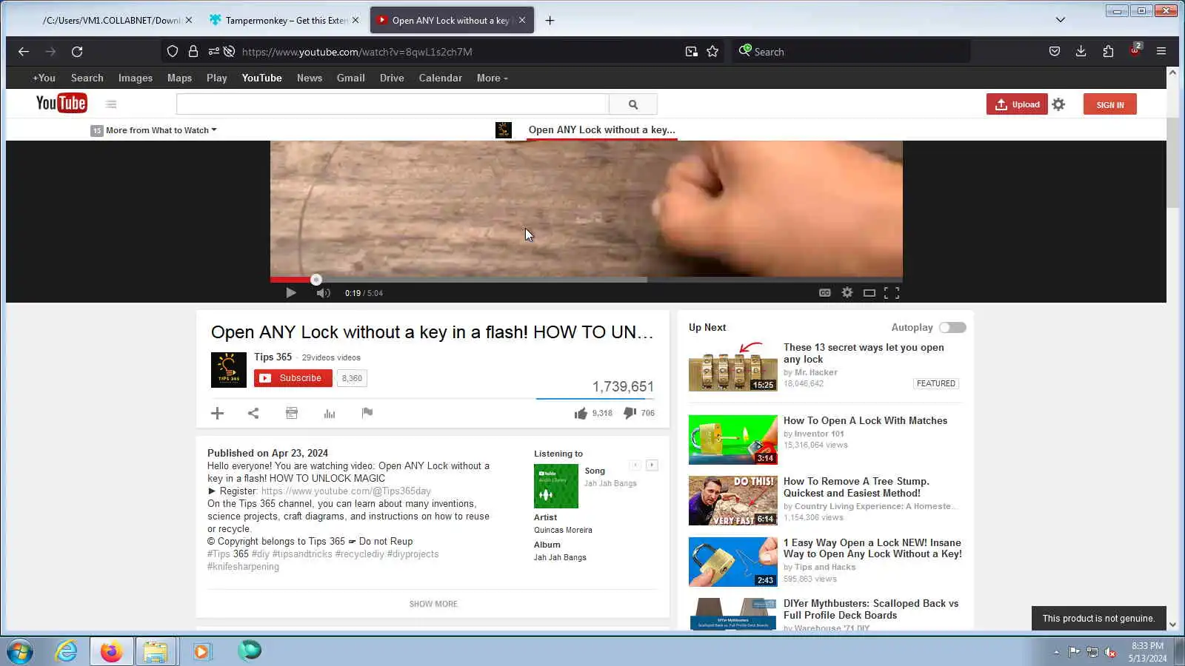Open the transcript icon below the video
Viewport: 1185px width, 666px height.
point(292,413)
